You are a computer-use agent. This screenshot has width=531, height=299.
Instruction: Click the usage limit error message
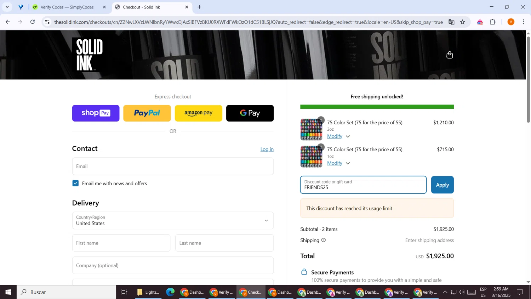point(377,208)
